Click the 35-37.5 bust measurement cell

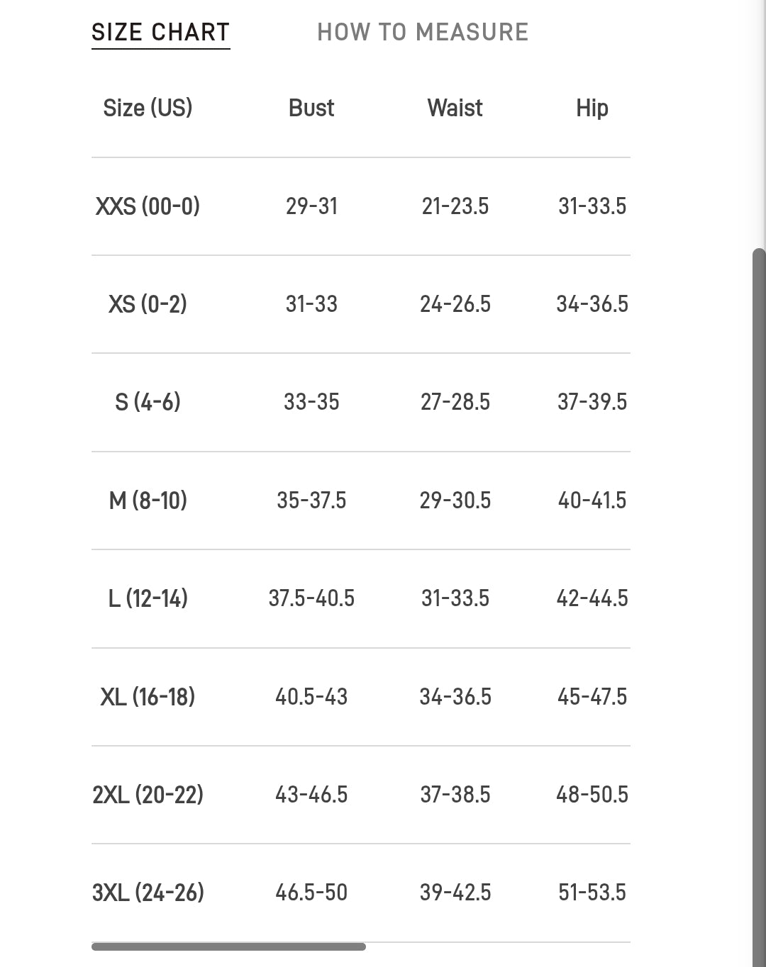coord(311,501)
